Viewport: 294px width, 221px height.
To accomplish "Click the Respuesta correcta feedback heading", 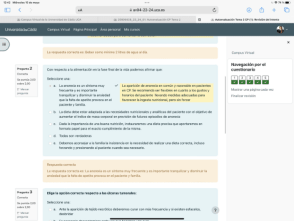I will click(61, 165).
